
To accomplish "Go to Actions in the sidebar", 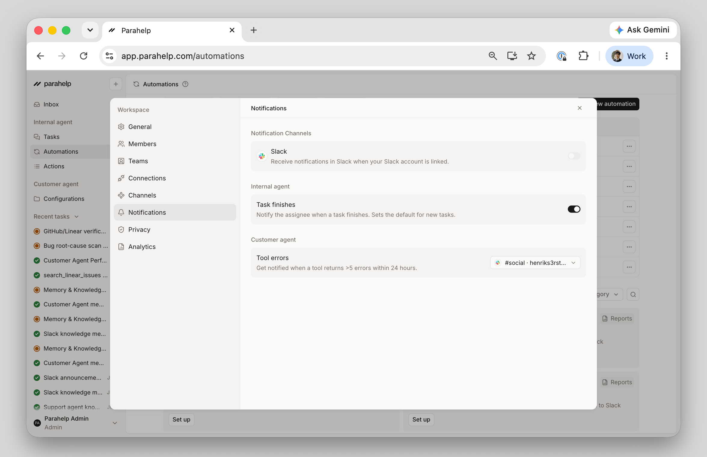I will coord(70,166).
